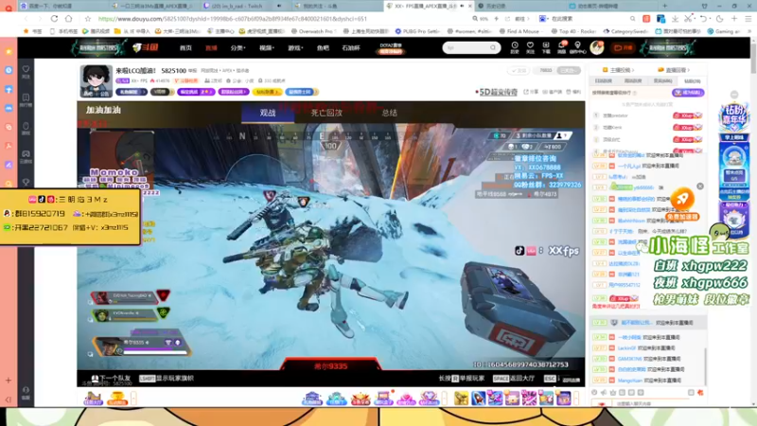The width and height of the screenshot is (757, 426).
Task: Bookmark this page with the star icon
Action: pos(87,19)
